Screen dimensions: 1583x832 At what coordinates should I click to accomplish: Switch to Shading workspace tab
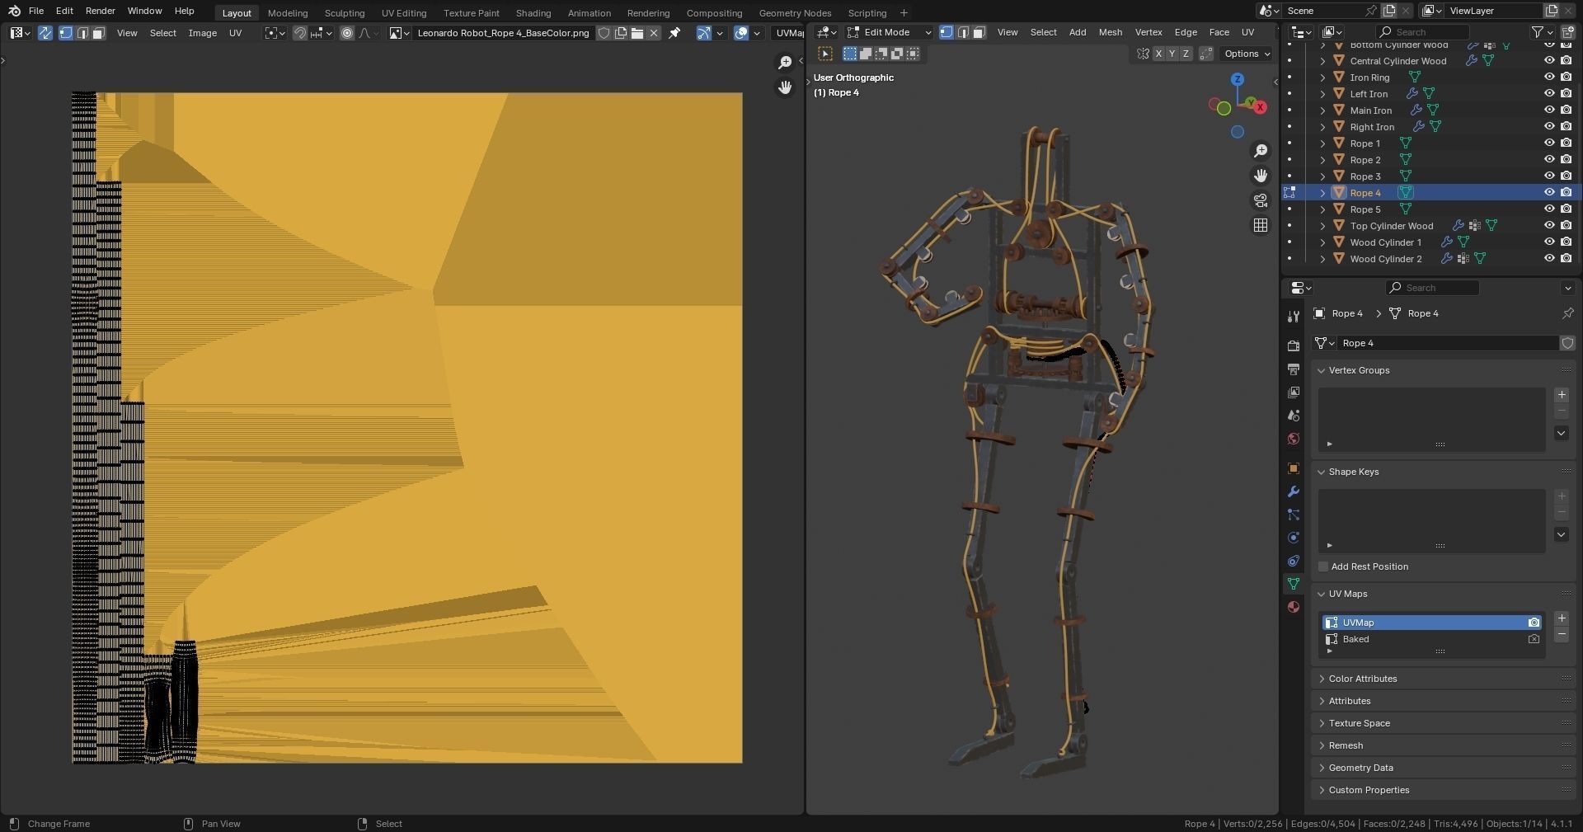click(533, 12)
